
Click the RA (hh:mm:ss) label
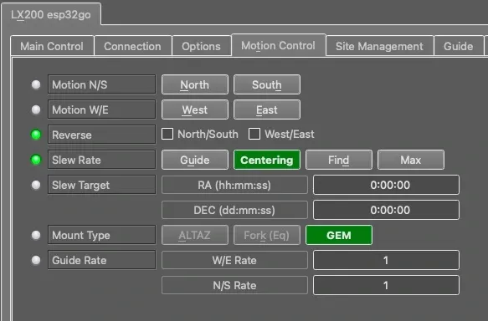click(234, 185)
